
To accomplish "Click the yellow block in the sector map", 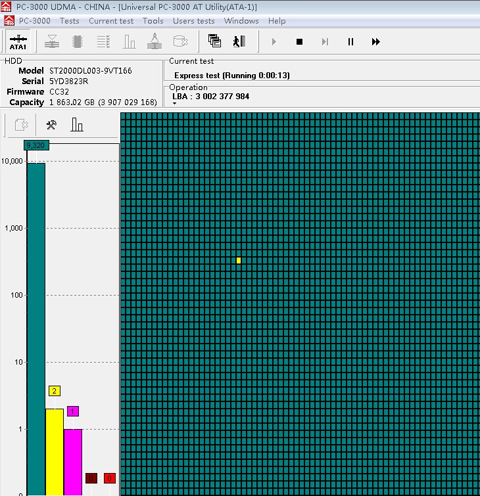I will [239, 261].
